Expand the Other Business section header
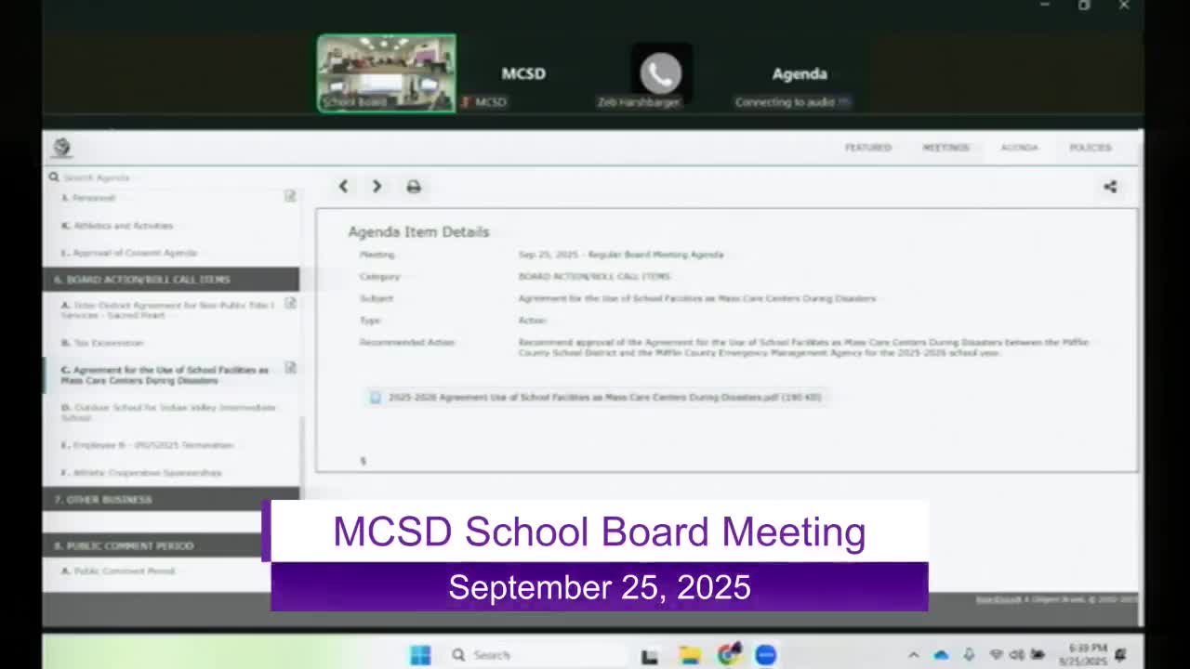 171,499
